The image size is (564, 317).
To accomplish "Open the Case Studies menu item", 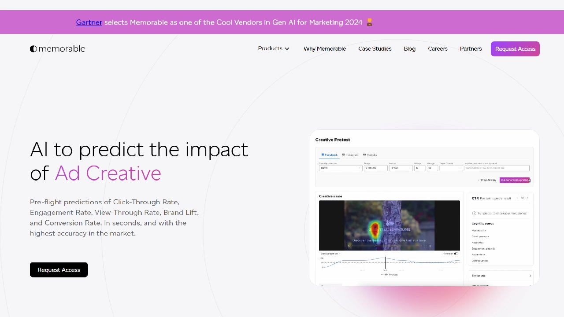I will tap(375, 49).
